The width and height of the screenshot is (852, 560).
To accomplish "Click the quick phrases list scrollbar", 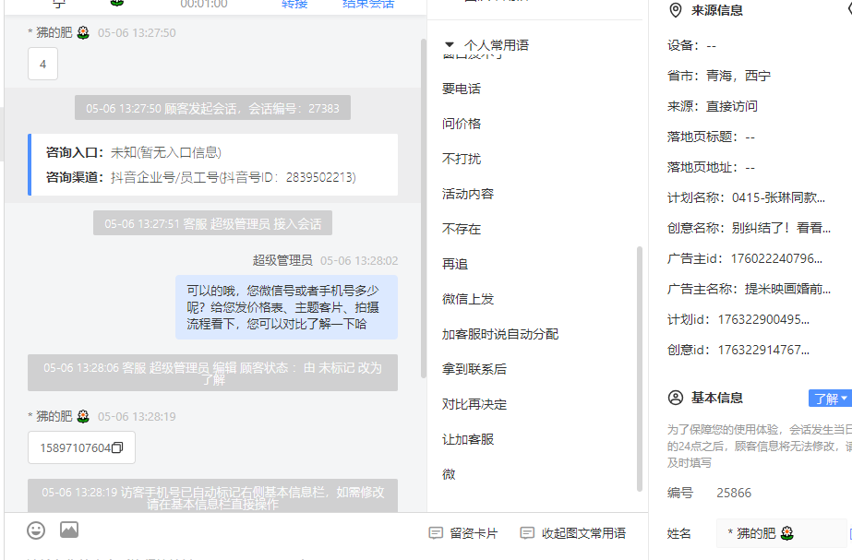I will pyautogui.click(x=639, y=369).
